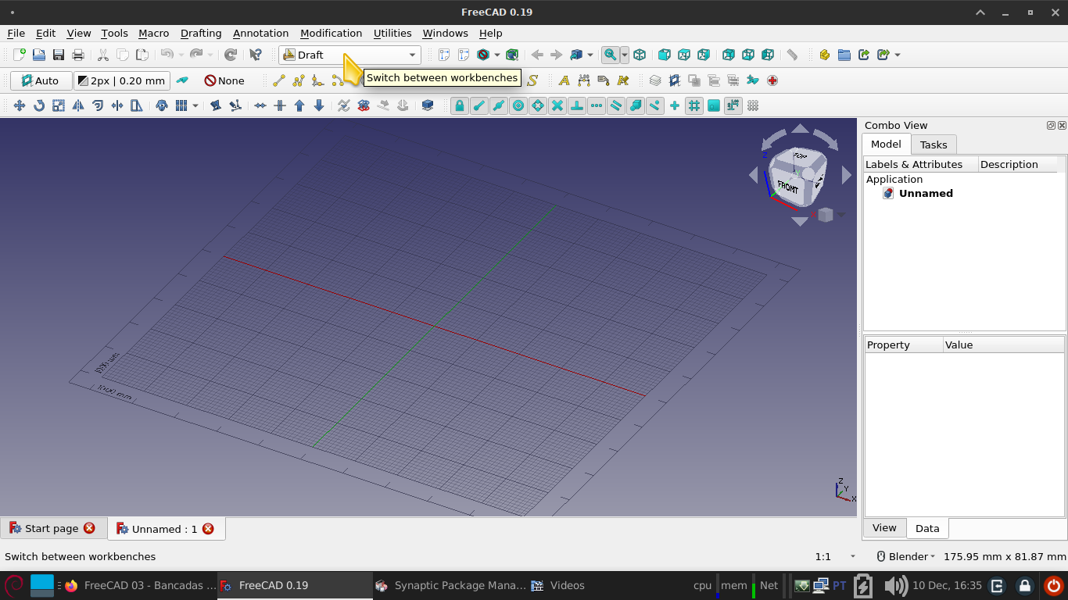1068x600 pixels.
Task: Toggle Snap Midpoint
Action: (x=499, y=105)
